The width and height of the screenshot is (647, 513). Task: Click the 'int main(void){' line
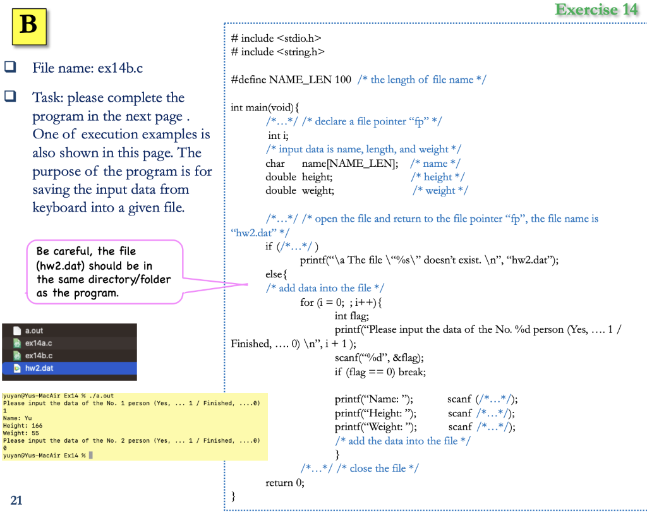point(265,107)
